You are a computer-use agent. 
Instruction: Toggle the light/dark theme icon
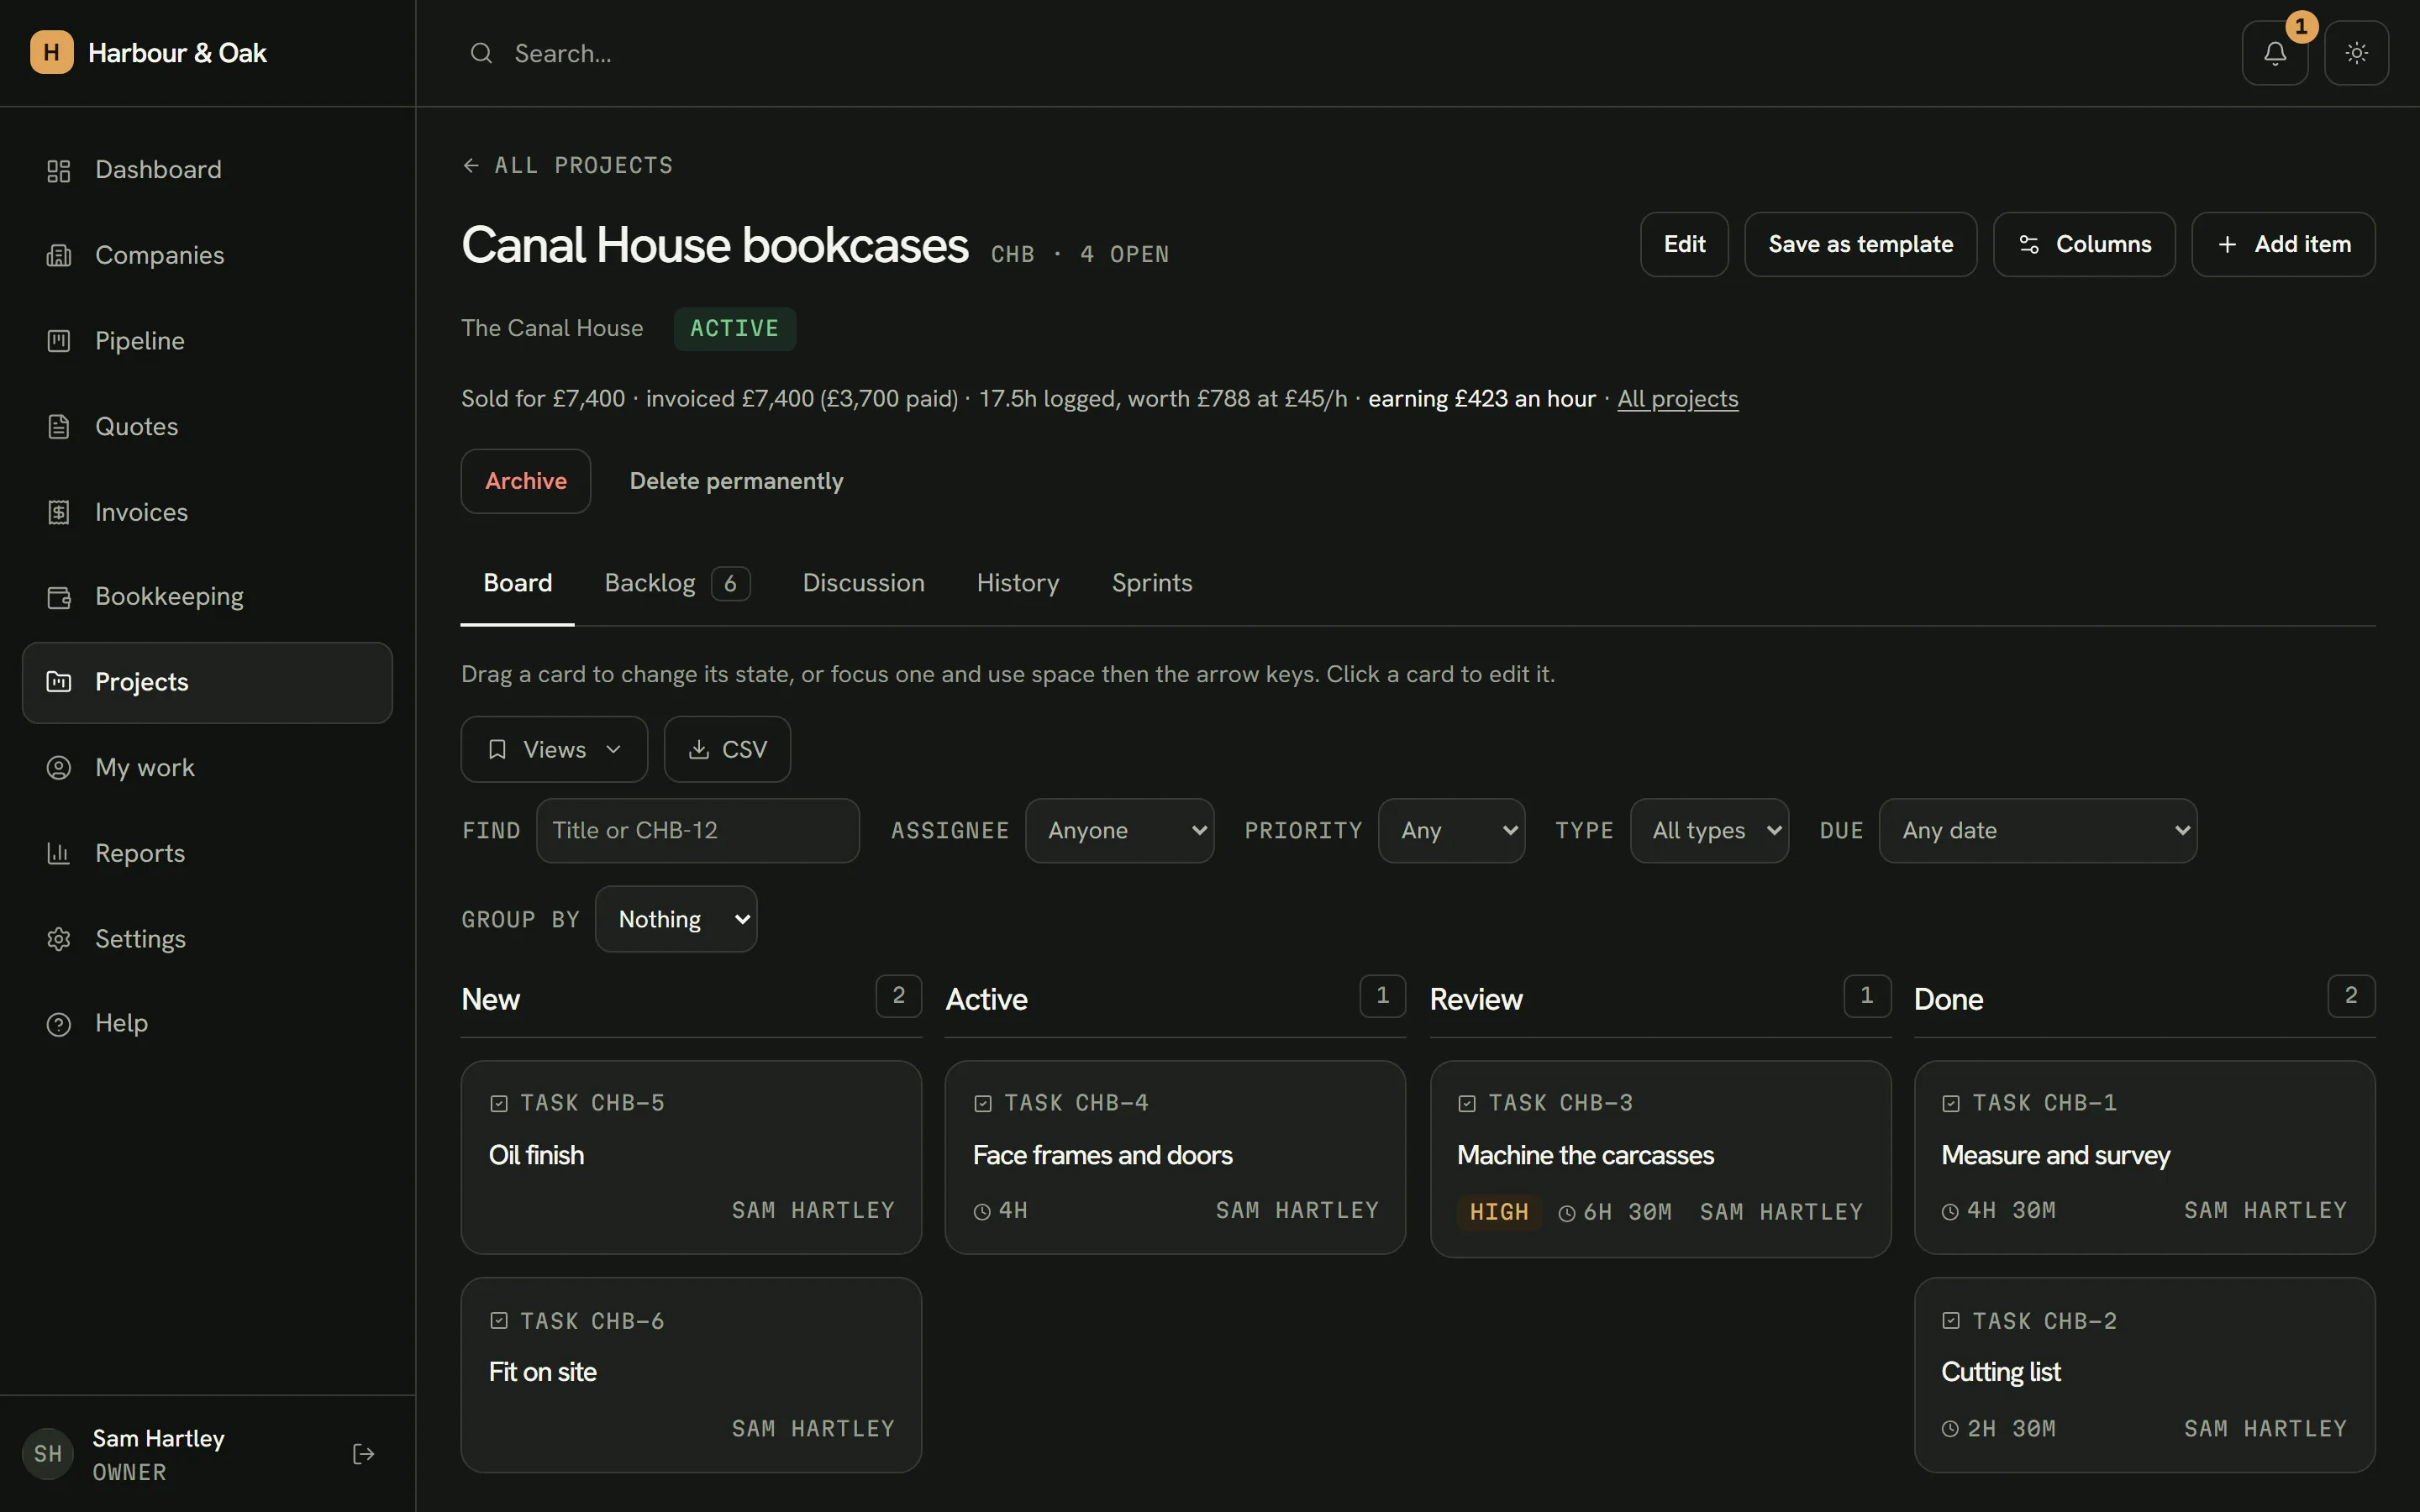pos(2356,53)
